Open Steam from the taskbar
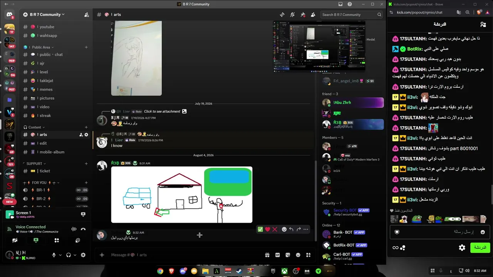Screen dimensions: 493x277 click(239, 271)
